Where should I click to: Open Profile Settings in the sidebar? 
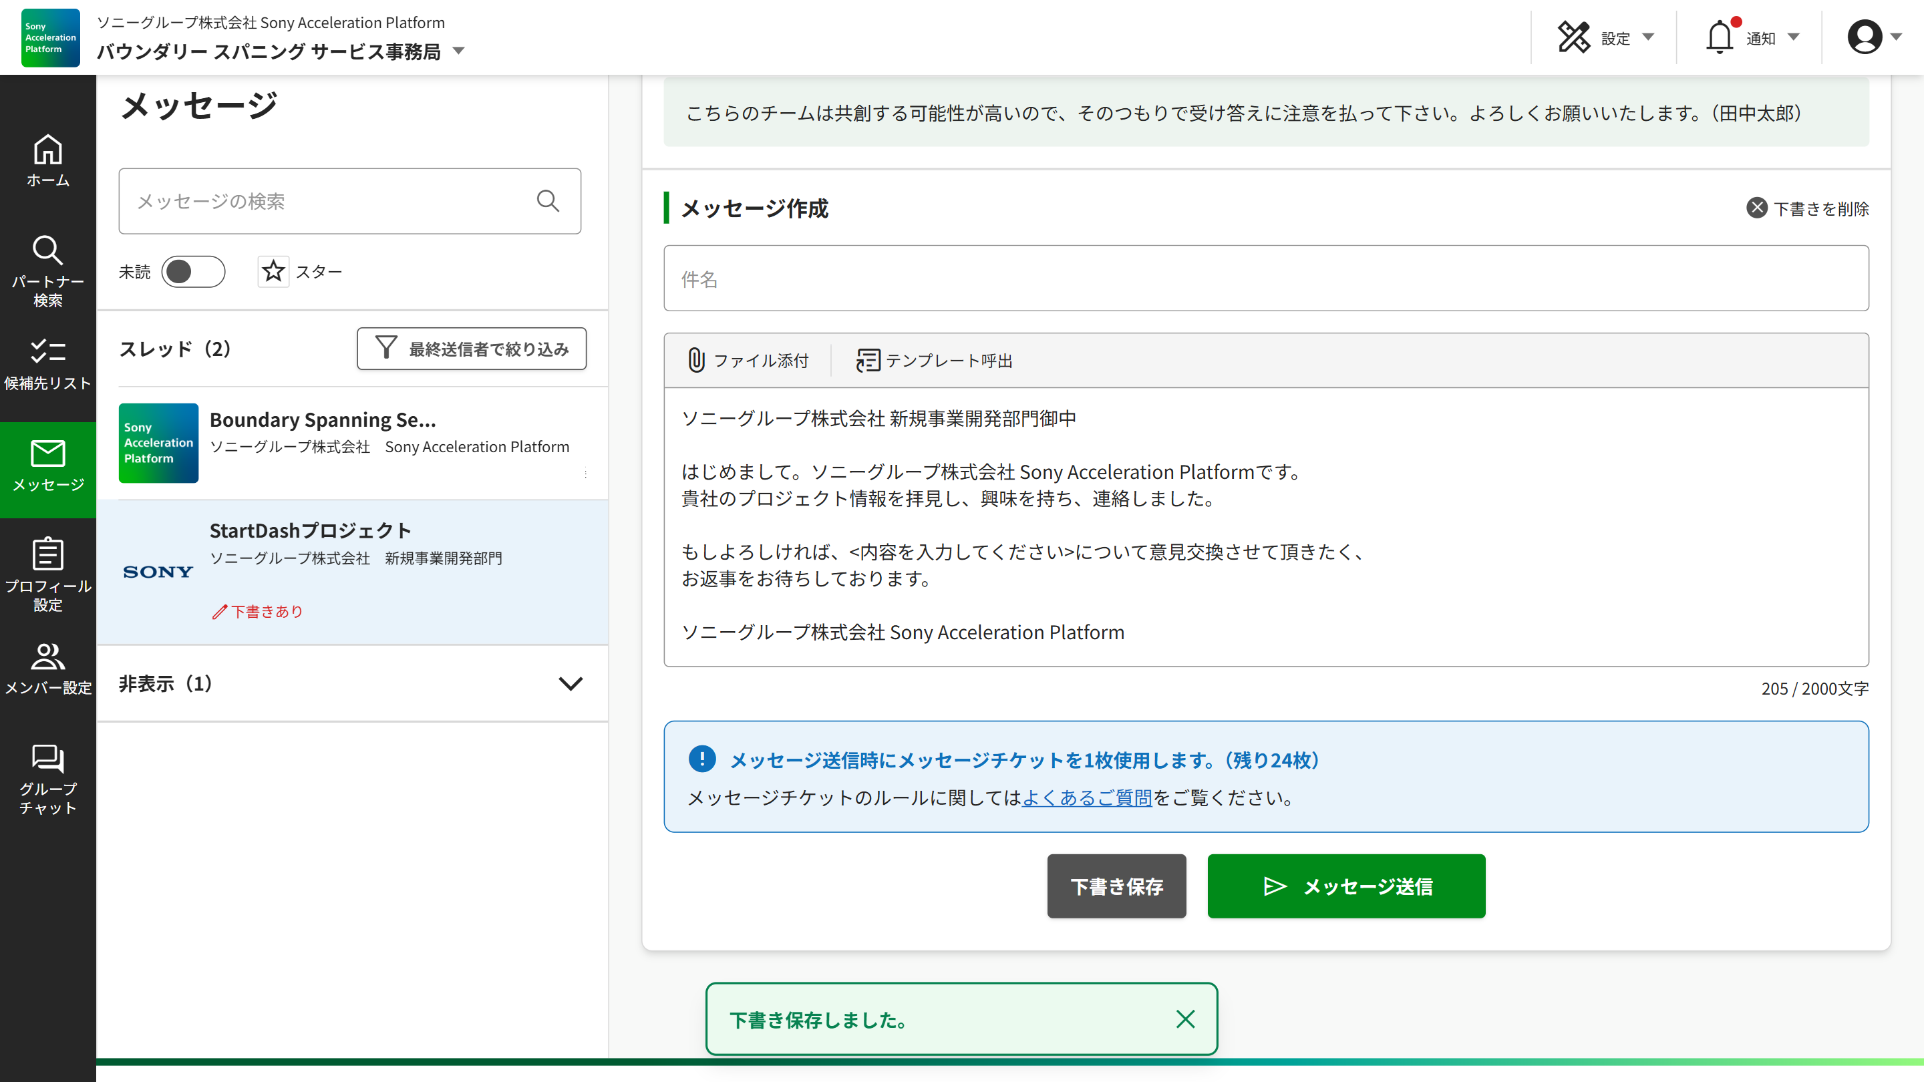tap(48, 574)
